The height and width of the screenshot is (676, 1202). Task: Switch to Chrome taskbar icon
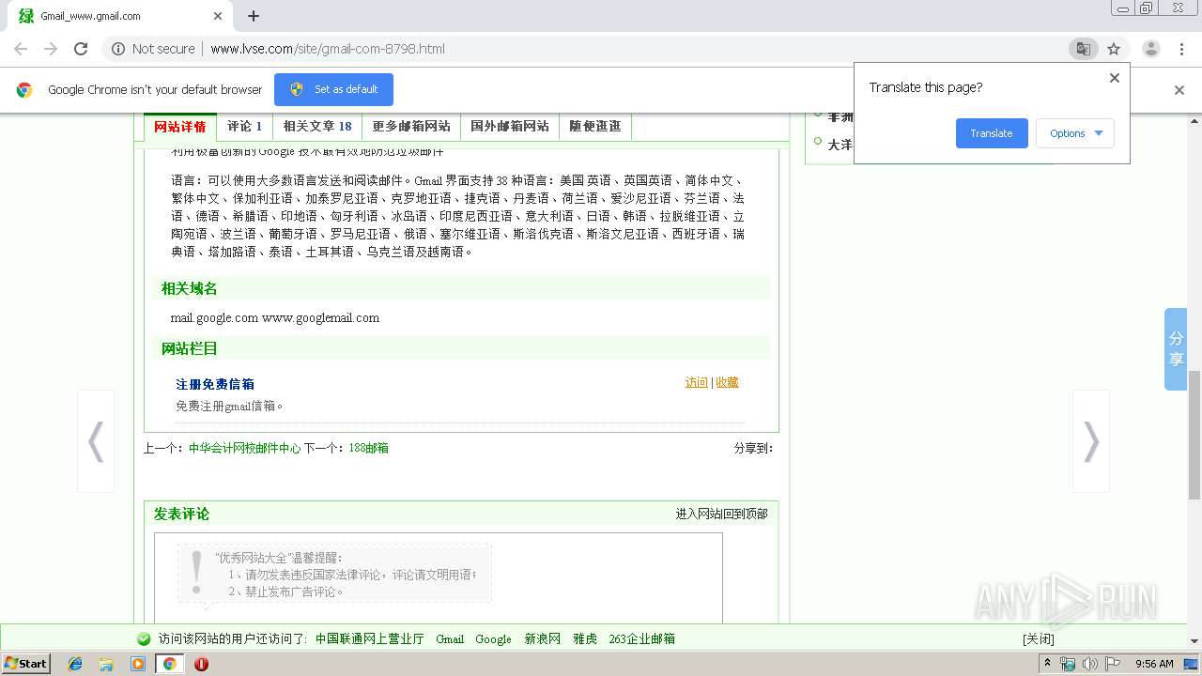(169, 664)
